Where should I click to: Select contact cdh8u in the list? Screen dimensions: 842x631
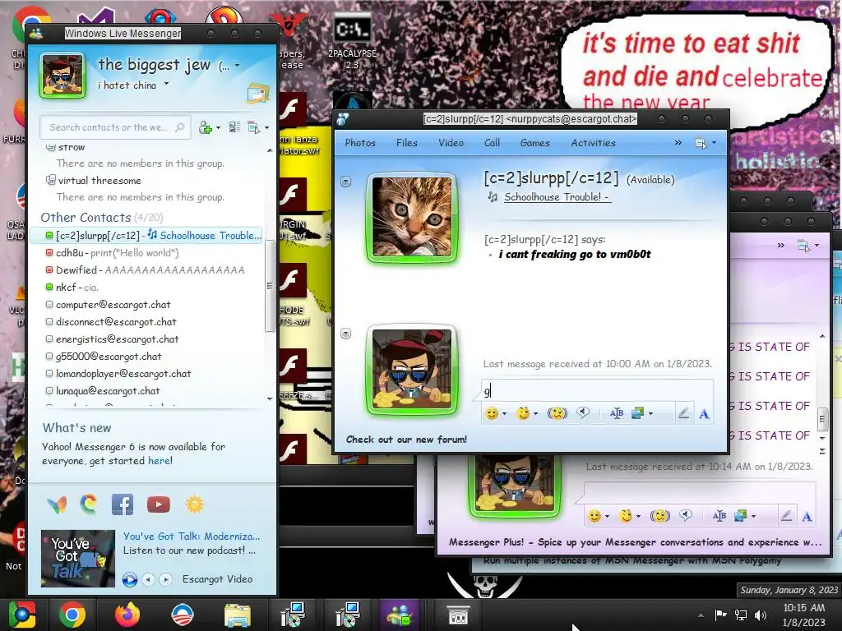[145, 253]
